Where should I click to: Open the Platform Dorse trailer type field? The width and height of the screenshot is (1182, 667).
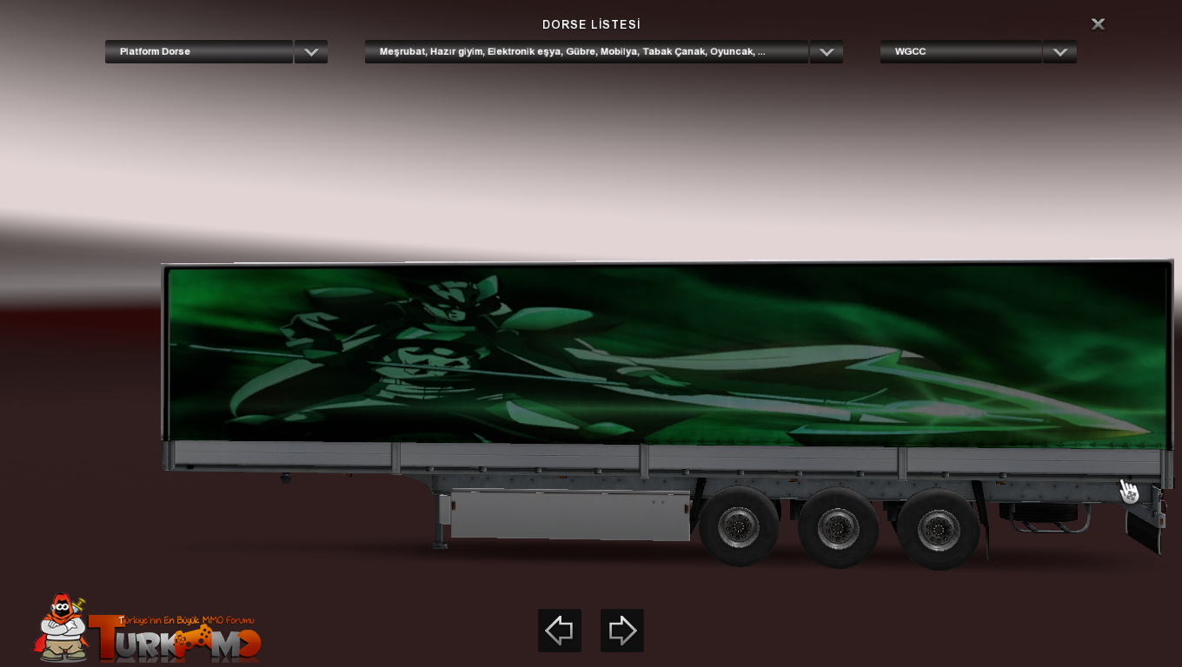tap(199, 52)
